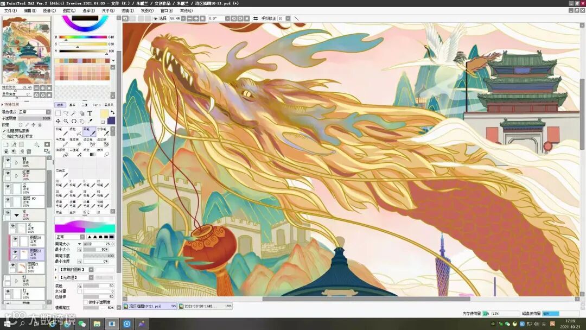Swap foreground and background colors
Viewport: 586px width, 330px height.
(x=112, y=112)
